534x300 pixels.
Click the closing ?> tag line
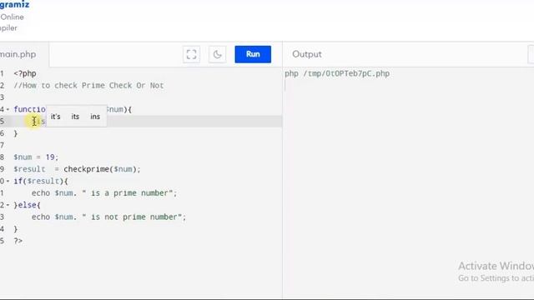18,241
